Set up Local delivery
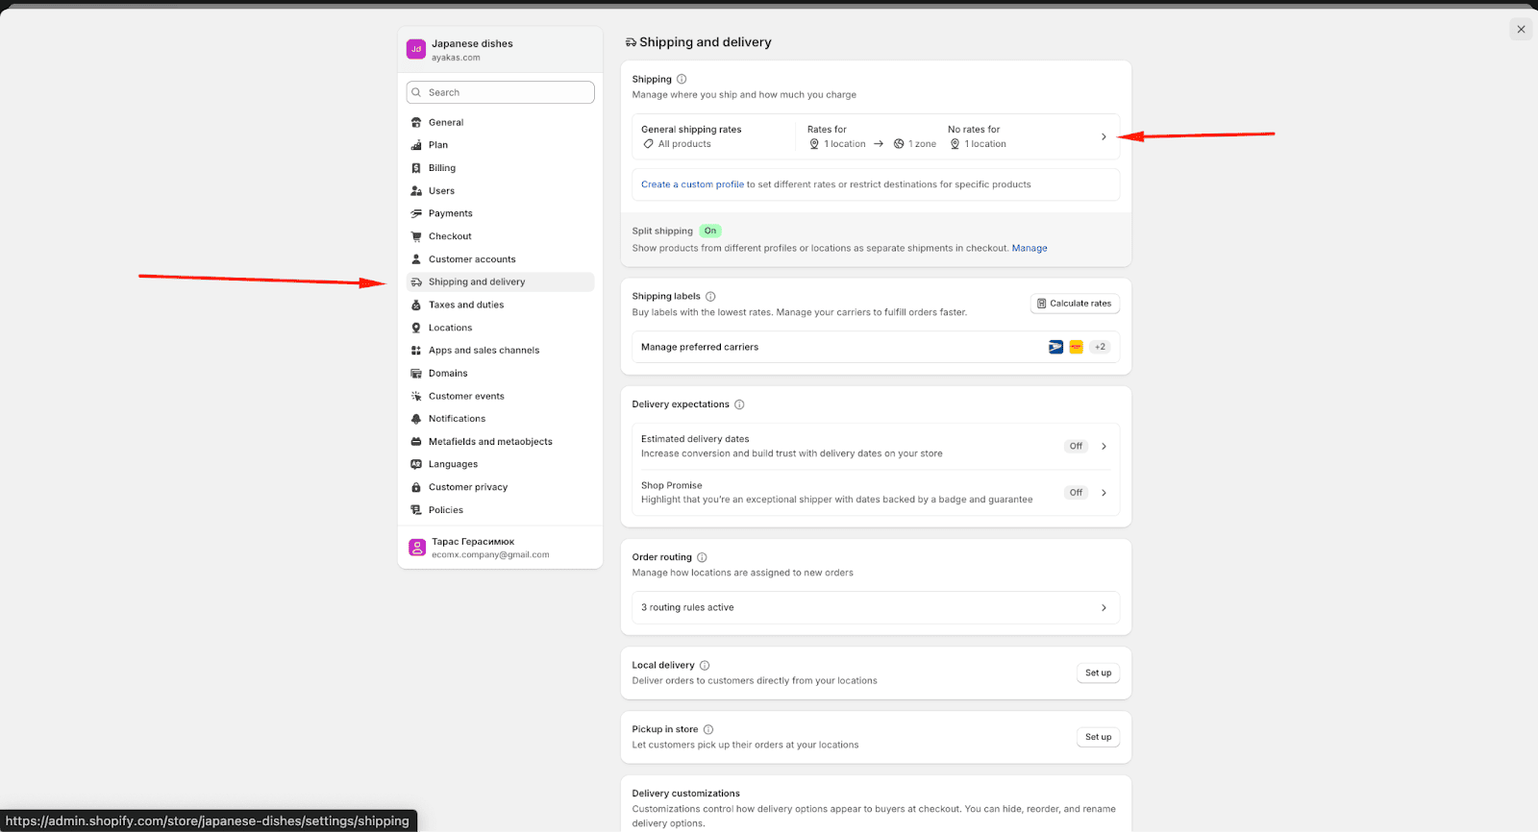Image resolution: width=1538 pixels, height=832 pixels. 1098,673
